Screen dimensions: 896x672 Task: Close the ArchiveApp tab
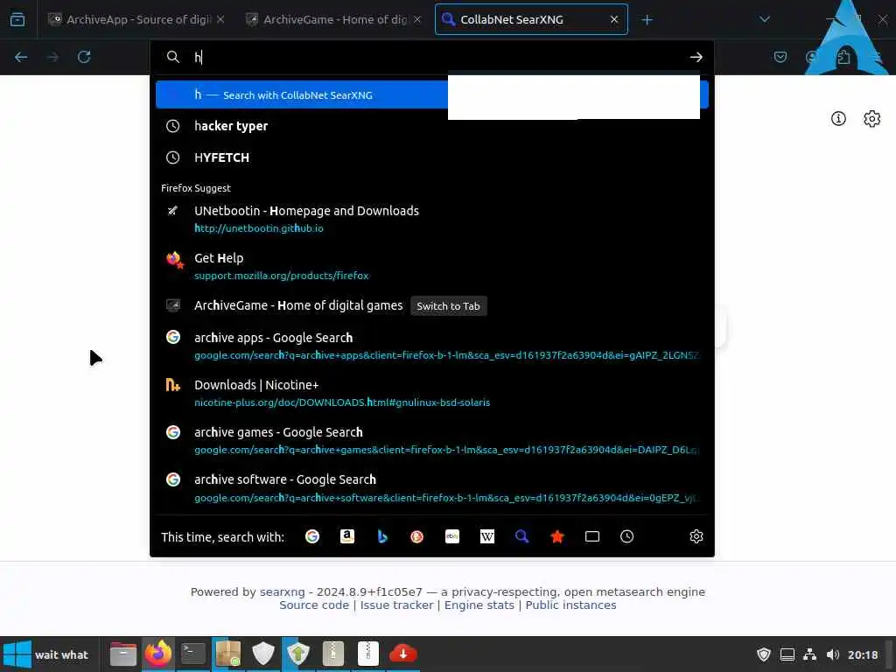coord(220,19)
